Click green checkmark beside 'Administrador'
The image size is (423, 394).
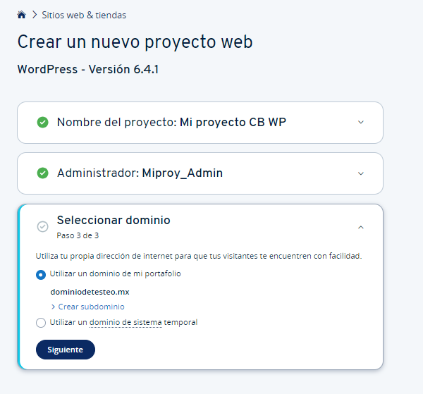coord(42,173)
